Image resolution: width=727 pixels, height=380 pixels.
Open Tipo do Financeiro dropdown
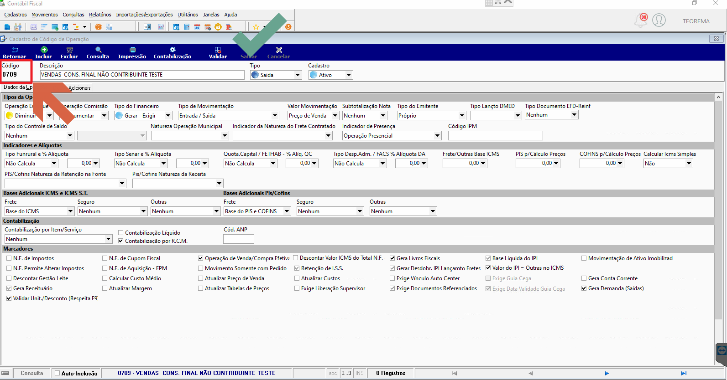point(143,116)
